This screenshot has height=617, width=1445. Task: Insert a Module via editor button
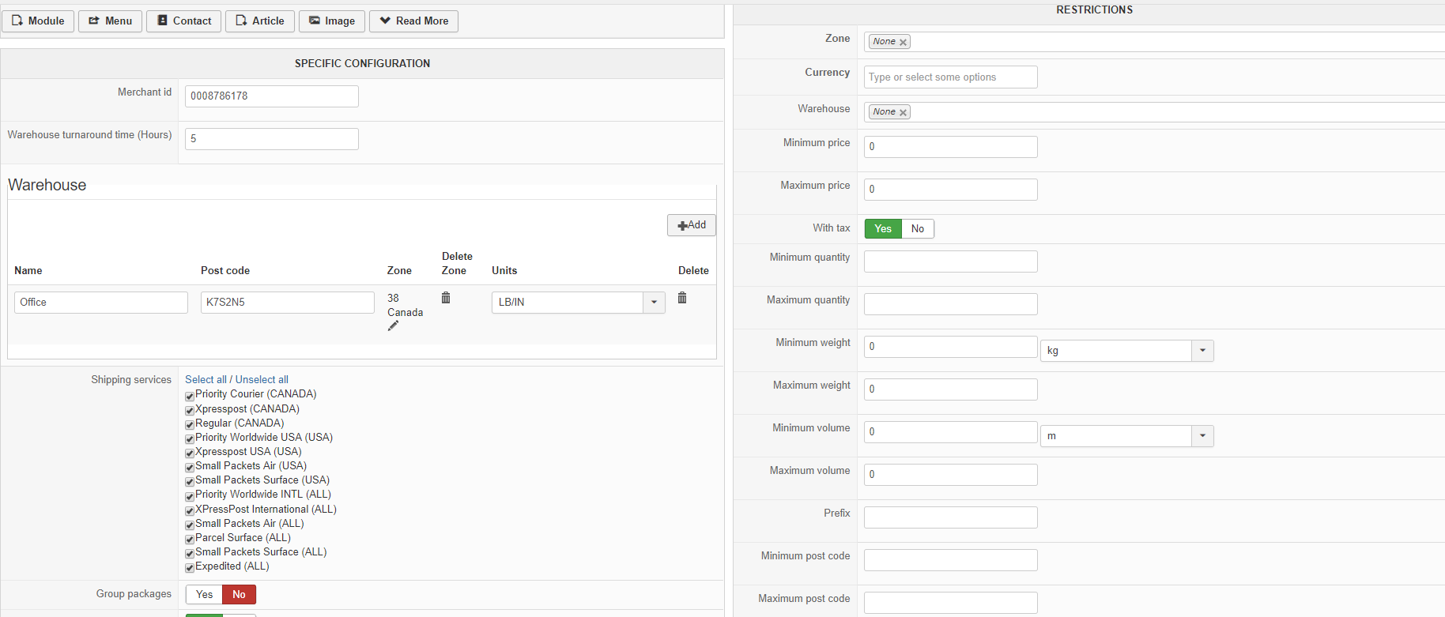coord(38,21)
